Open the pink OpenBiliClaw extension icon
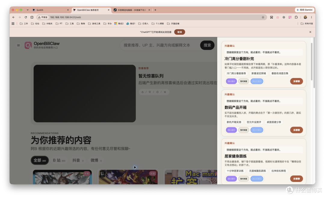This screenshot has height=197, width=325. pos(290,17)
